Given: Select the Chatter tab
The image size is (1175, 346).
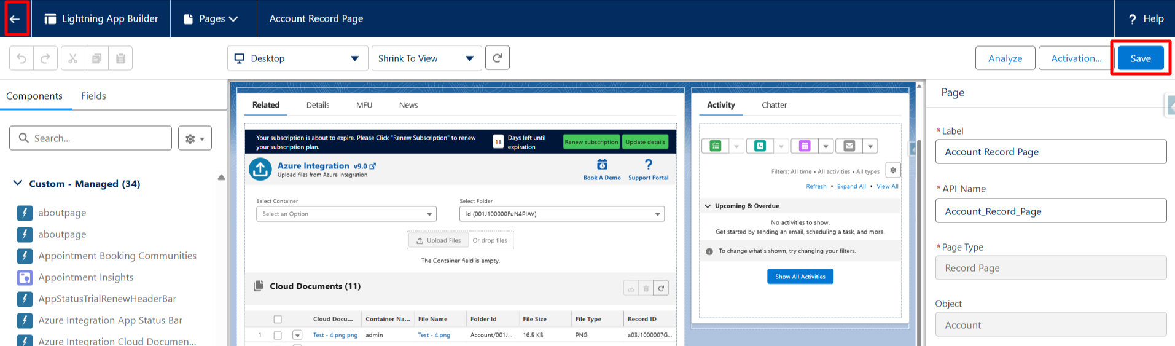Looking at the screenshot, I should coord(774,105).
